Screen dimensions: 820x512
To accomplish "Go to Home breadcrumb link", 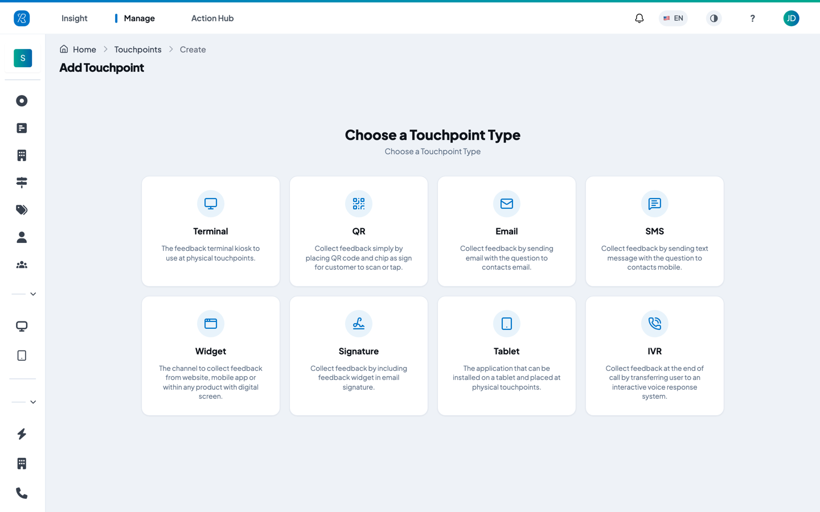I will point(78,49).
